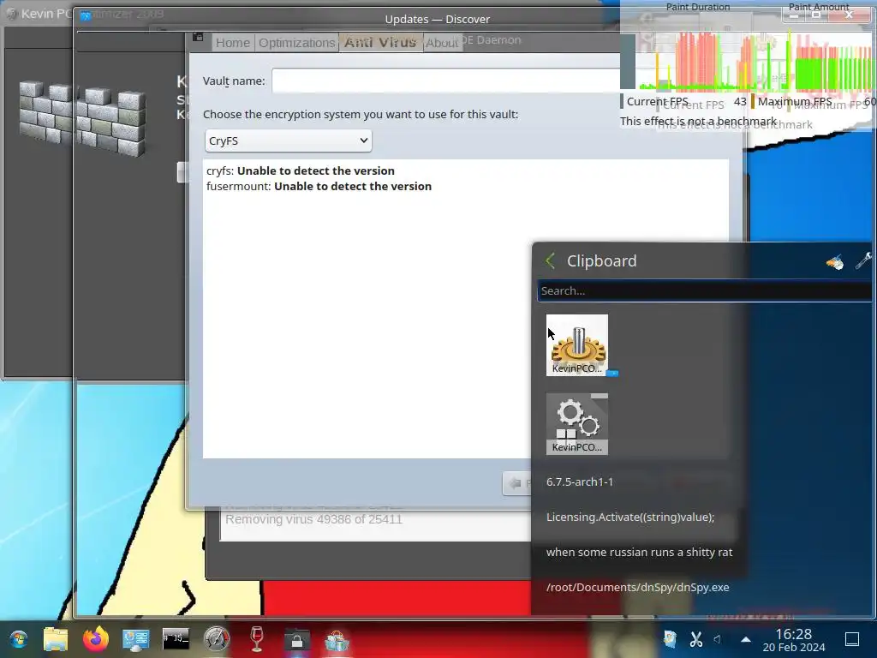Switch to the Home tab
The image size is (877, 658).
[233, 43]
